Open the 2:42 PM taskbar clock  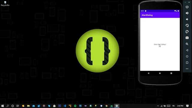point(180,106)
